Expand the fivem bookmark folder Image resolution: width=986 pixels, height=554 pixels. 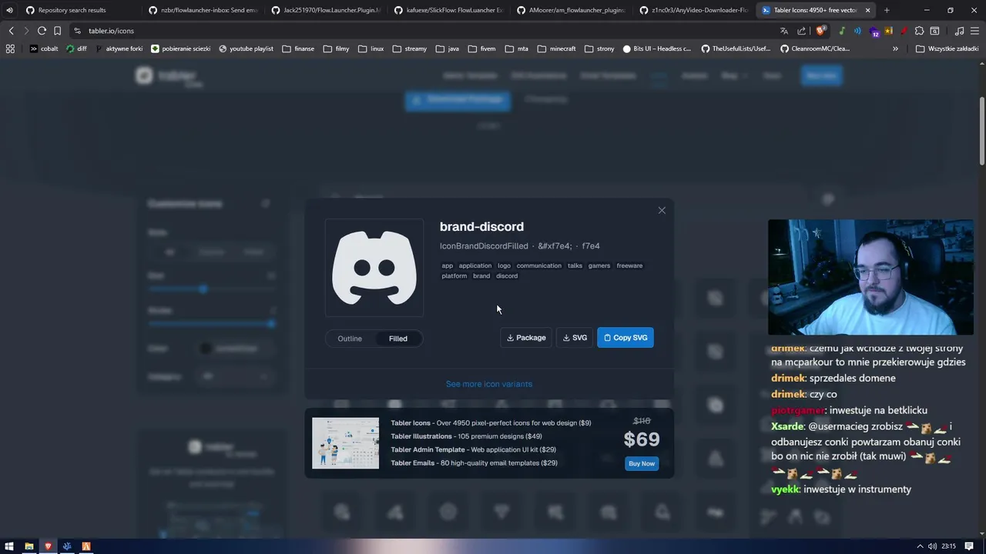pyautogui.click(x=481, y=48)
